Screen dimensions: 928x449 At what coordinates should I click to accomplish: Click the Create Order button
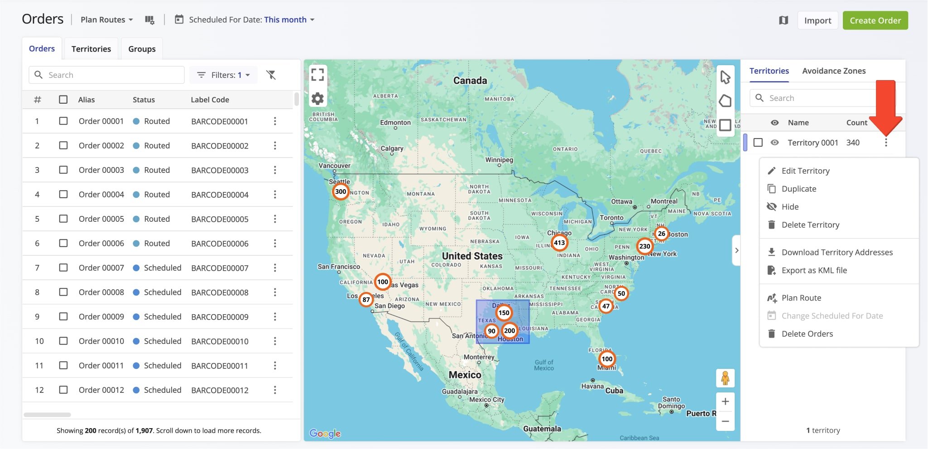click(875, 20)
